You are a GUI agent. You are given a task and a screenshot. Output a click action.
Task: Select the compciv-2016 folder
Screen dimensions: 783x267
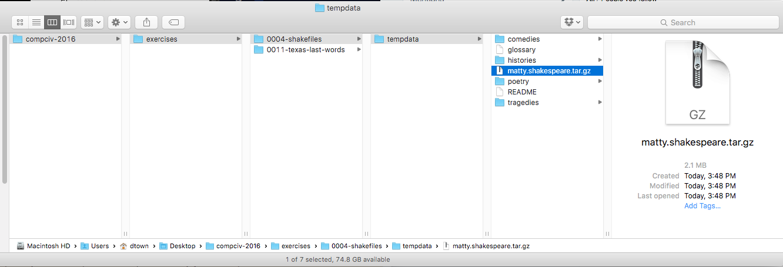[66, 39]
